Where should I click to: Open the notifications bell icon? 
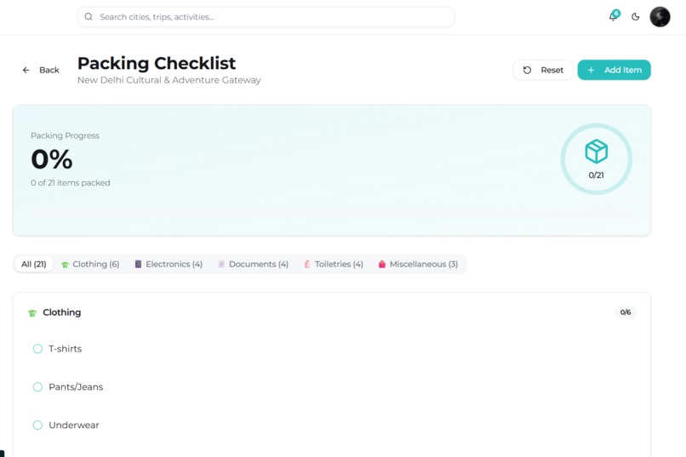pyautogui.click(x=614, y=17)
